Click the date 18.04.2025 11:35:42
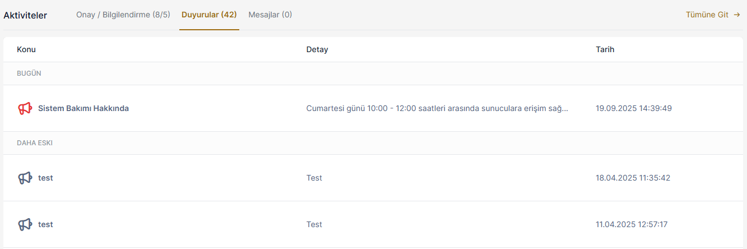The height and width of the screenshot is (249, 747). point(633,178)
